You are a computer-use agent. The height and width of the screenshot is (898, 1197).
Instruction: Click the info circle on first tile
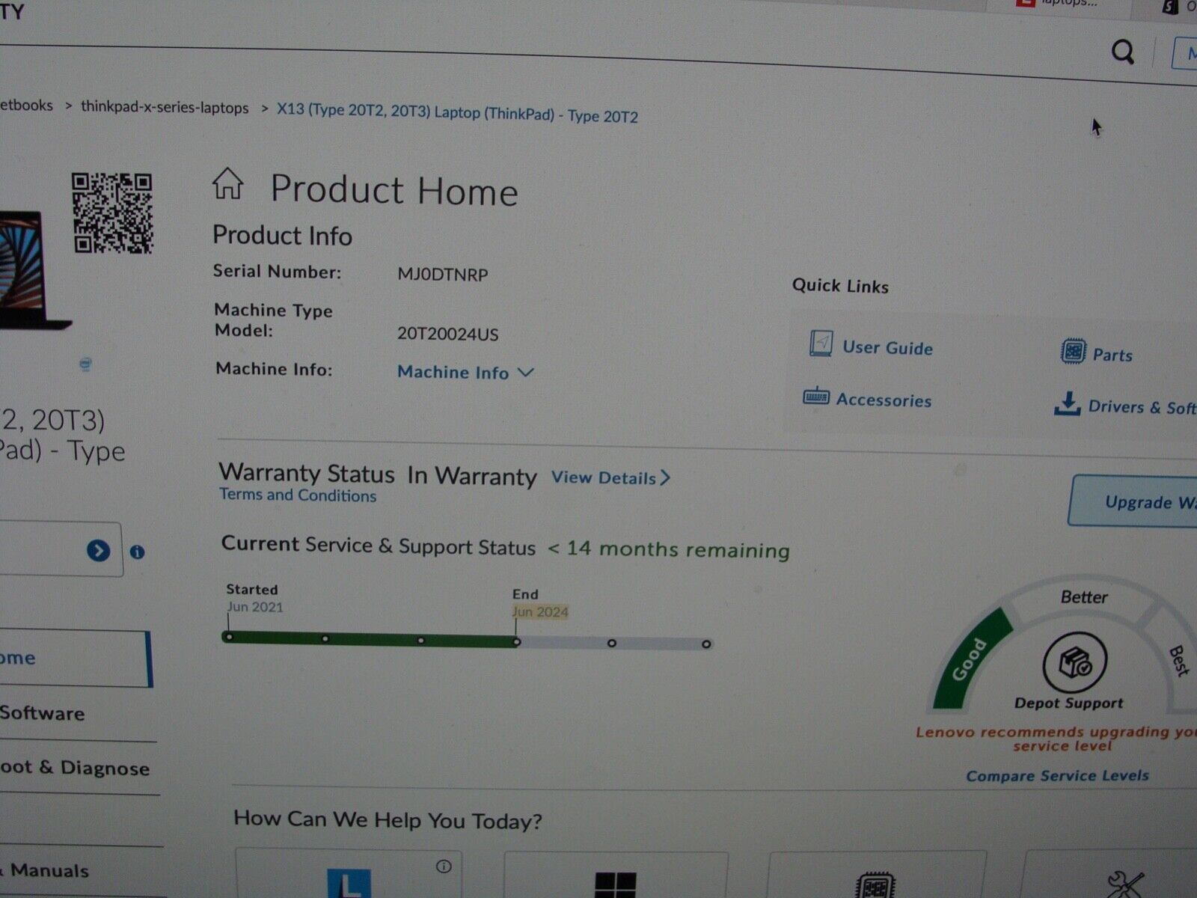[x=444, y=866]
